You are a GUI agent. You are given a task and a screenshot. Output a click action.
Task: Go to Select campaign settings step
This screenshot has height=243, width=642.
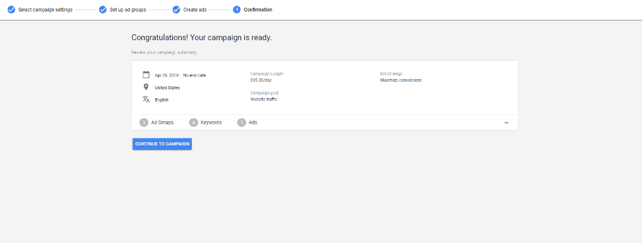click(45, 10)
